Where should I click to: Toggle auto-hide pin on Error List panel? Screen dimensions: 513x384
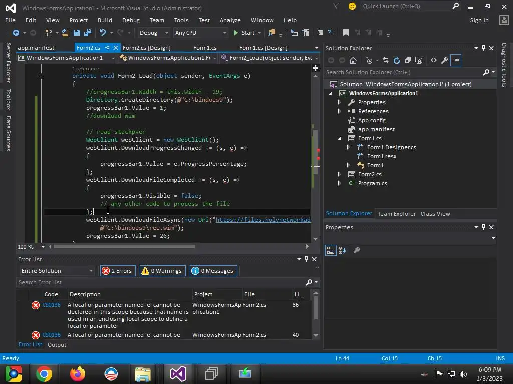click(306, 259)
